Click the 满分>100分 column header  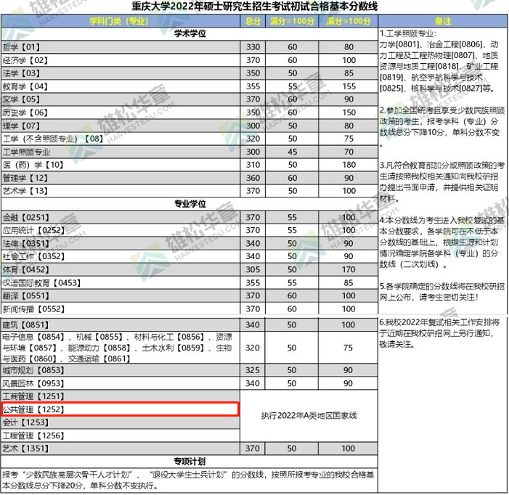[x=349, y=21]
